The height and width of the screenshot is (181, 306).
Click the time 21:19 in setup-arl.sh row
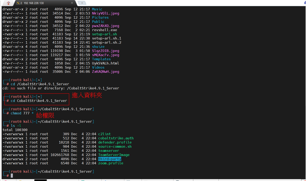click(x=85, y=34)
